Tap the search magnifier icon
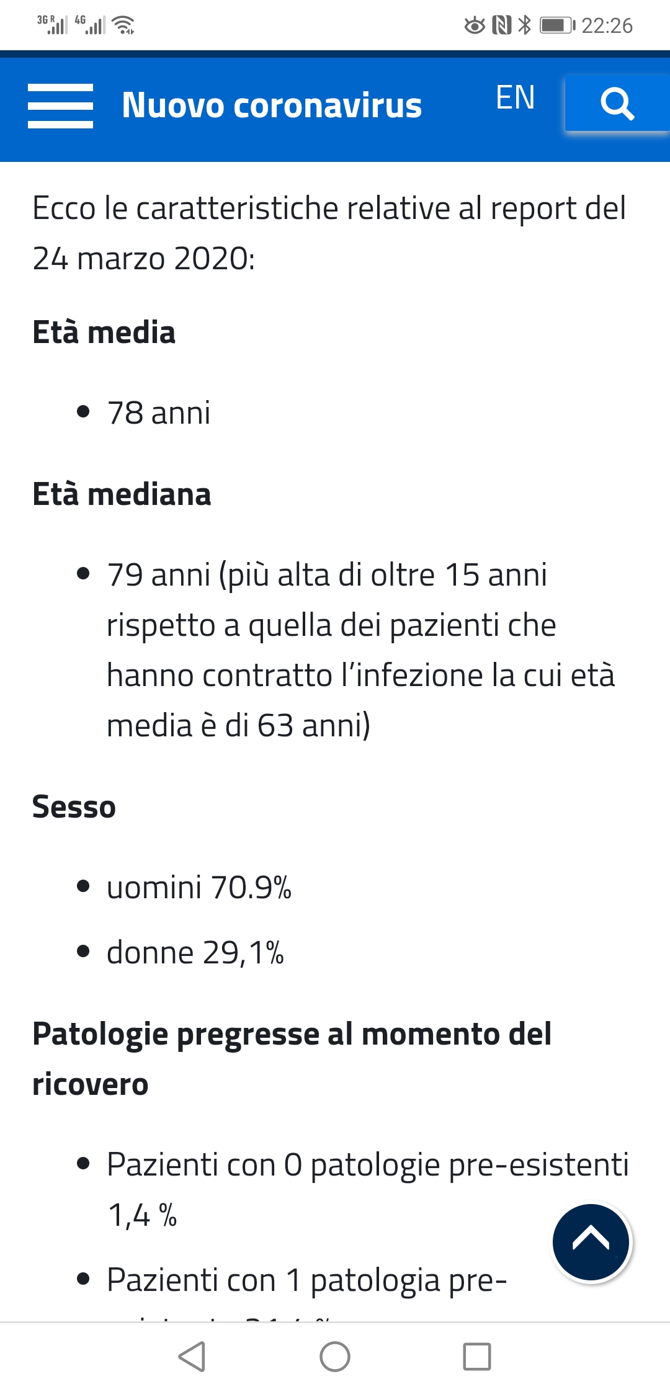 click(x=617, y=103)
